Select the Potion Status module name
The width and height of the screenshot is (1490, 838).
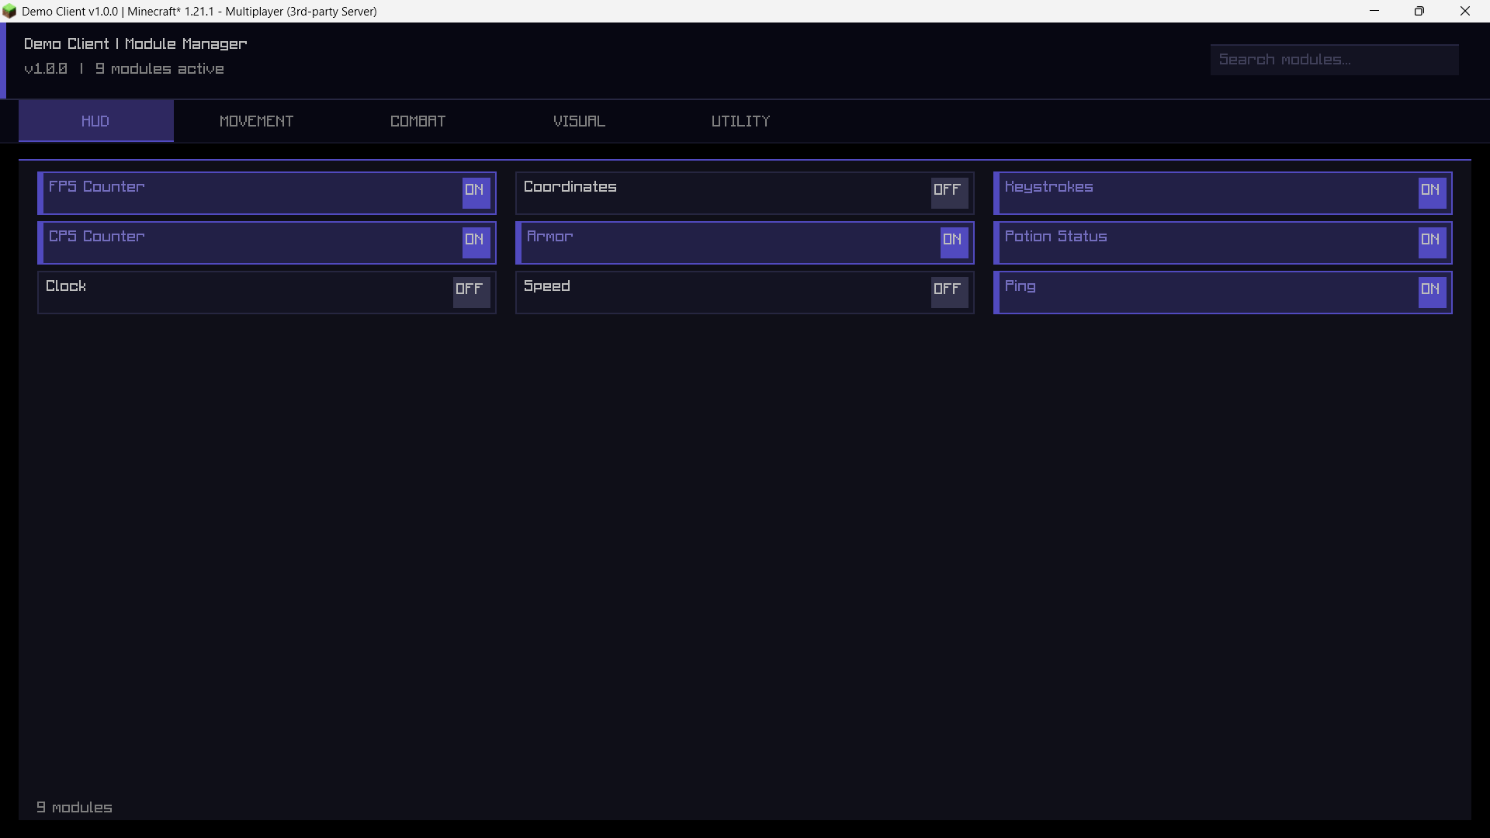pyautogui.click(x=1056, y=237)
